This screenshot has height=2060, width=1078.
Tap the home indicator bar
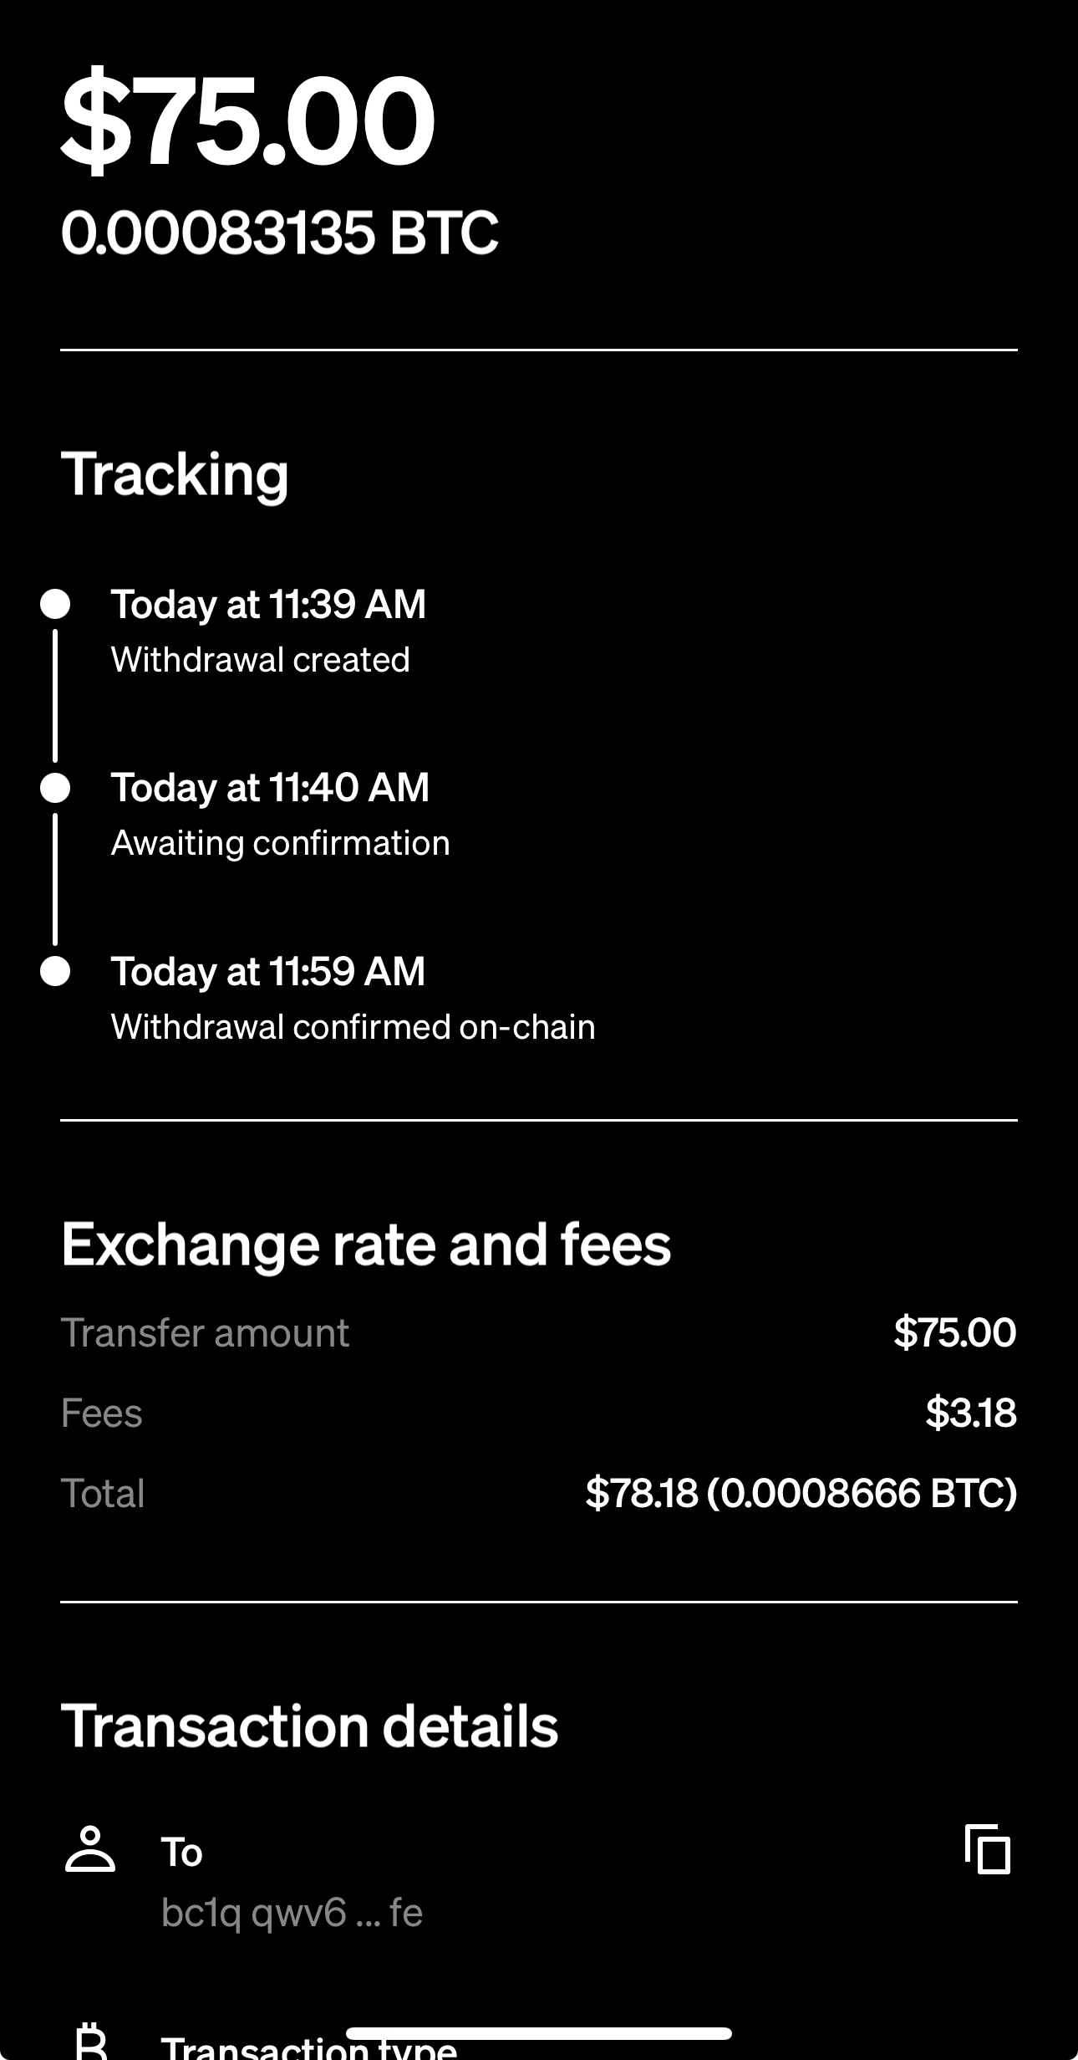[x=539, y=2034]
